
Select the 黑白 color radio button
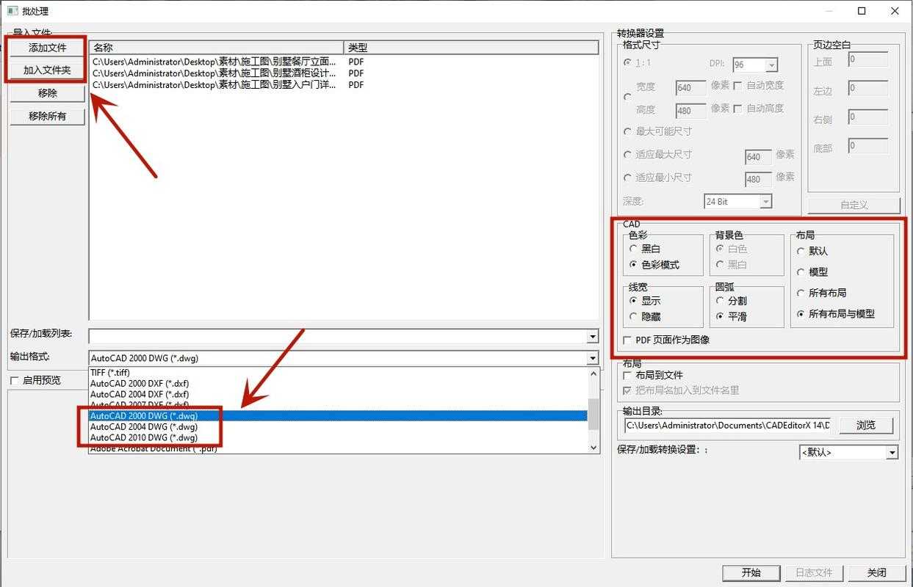pyautogui.click(x=633, y=249)
